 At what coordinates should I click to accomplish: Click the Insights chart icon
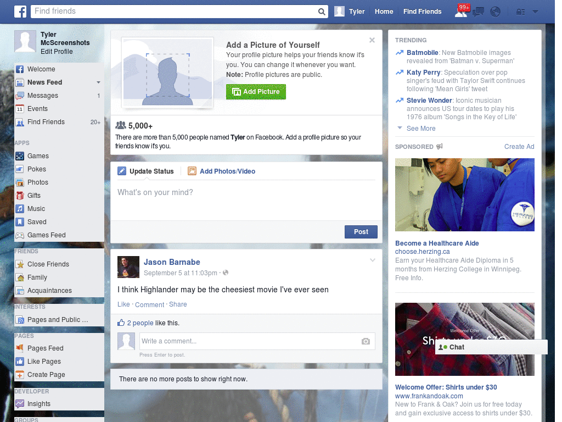(x=20, y=404)
